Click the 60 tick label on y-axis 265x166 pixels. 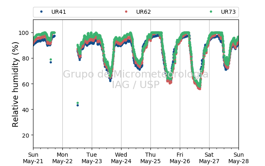click(25, 84)
